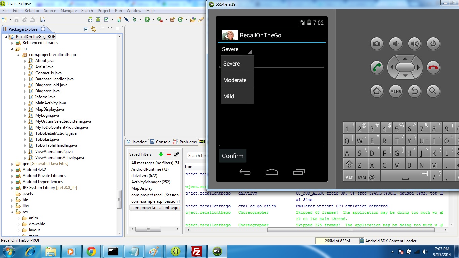The image size is (459, 258).
Task: Collapse All in Package Explorer
Action: 86,29
